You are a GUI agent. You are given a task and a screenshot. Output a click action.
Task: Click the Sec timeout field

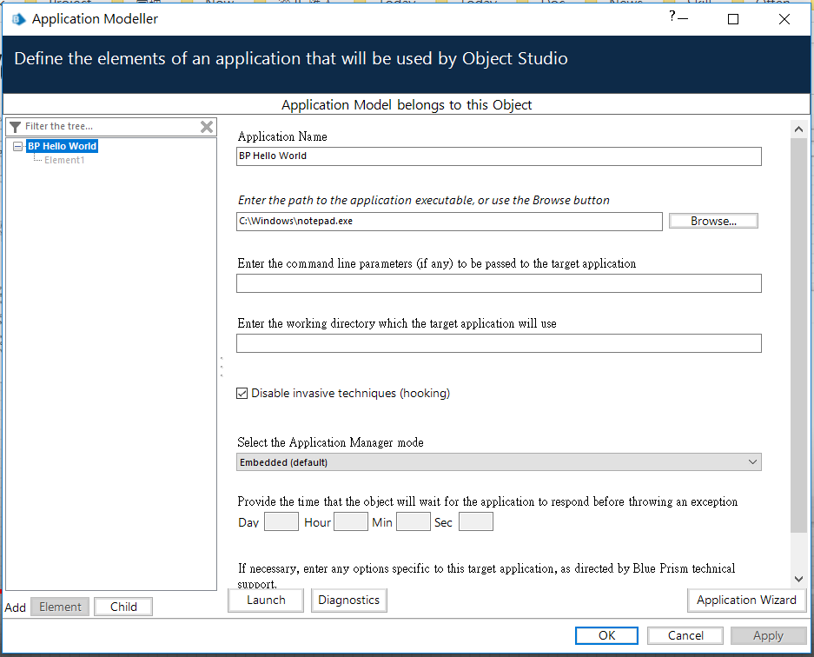click(476, 521)
